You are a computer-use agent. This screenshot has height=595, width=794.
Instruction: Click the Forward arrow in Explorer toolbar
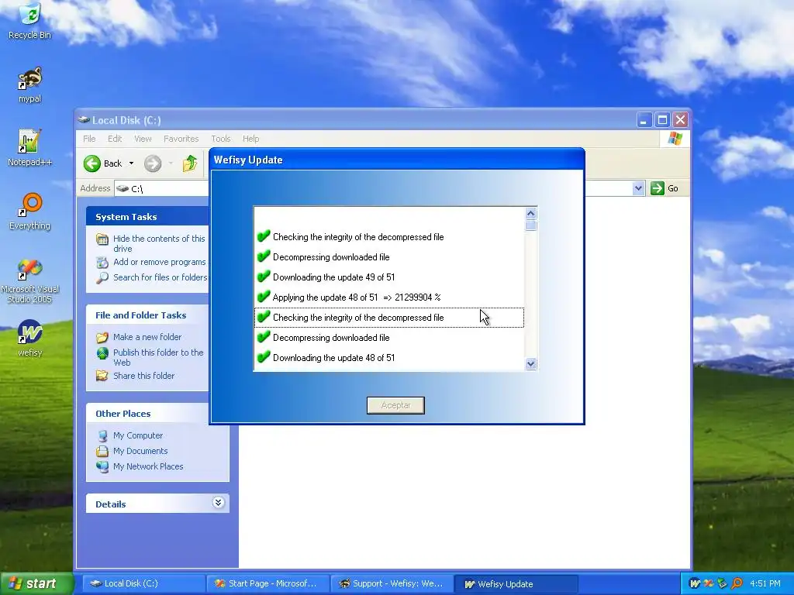coord(153,163)
